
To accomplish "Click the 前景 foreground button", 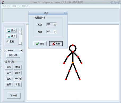I will [x=9, y=84].
